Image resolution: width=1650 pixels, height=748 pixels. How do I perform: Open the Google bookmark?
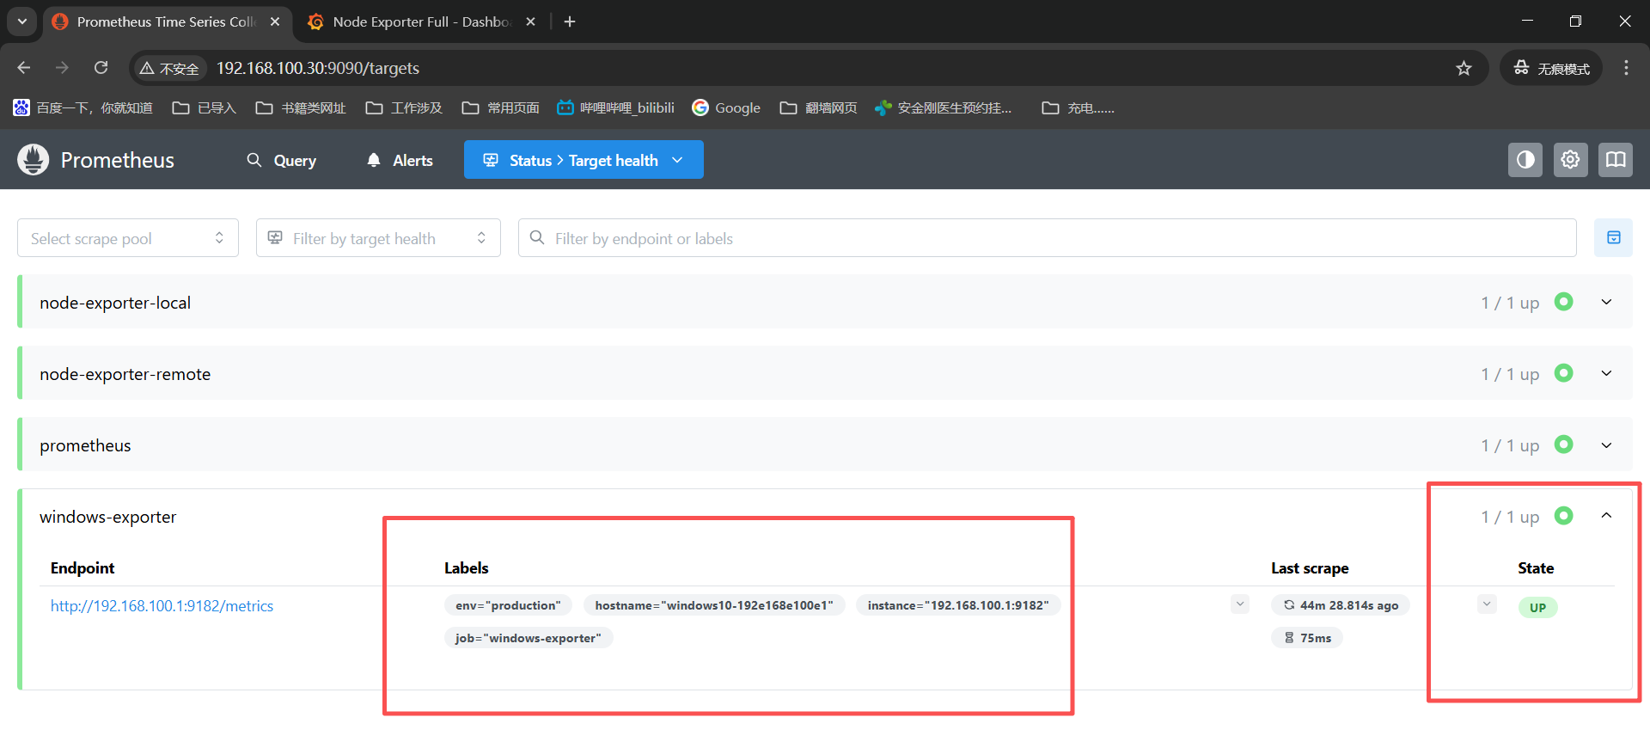pos(726,107)
